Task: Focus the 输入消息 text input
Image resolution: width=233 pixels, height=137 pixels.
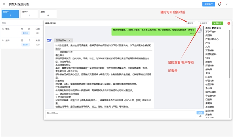Action: point(120,114)
